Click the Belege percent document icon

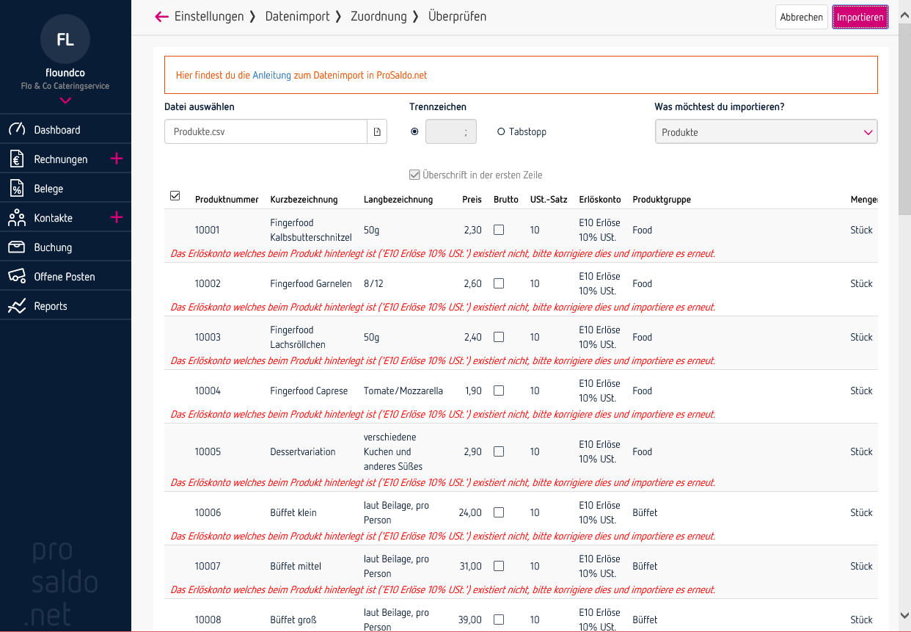(17, 189)
